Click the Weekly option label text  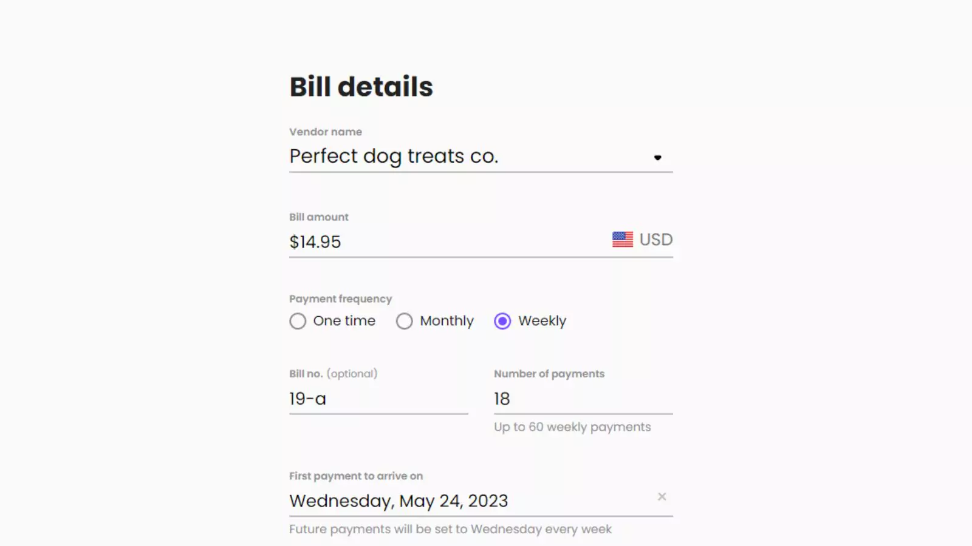pyautogui.click(x=542, y=321)
